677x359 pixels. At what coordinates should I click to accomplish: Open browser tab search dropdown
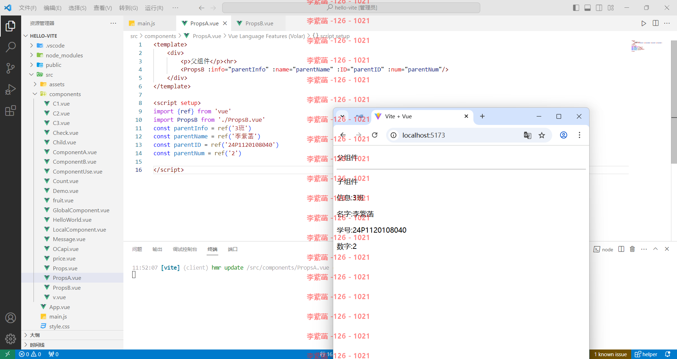point(342,116)
